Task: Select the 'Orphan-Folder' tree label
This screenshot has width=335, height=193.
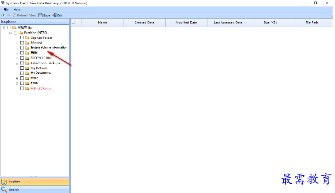Action: click(x=42, y=38)
